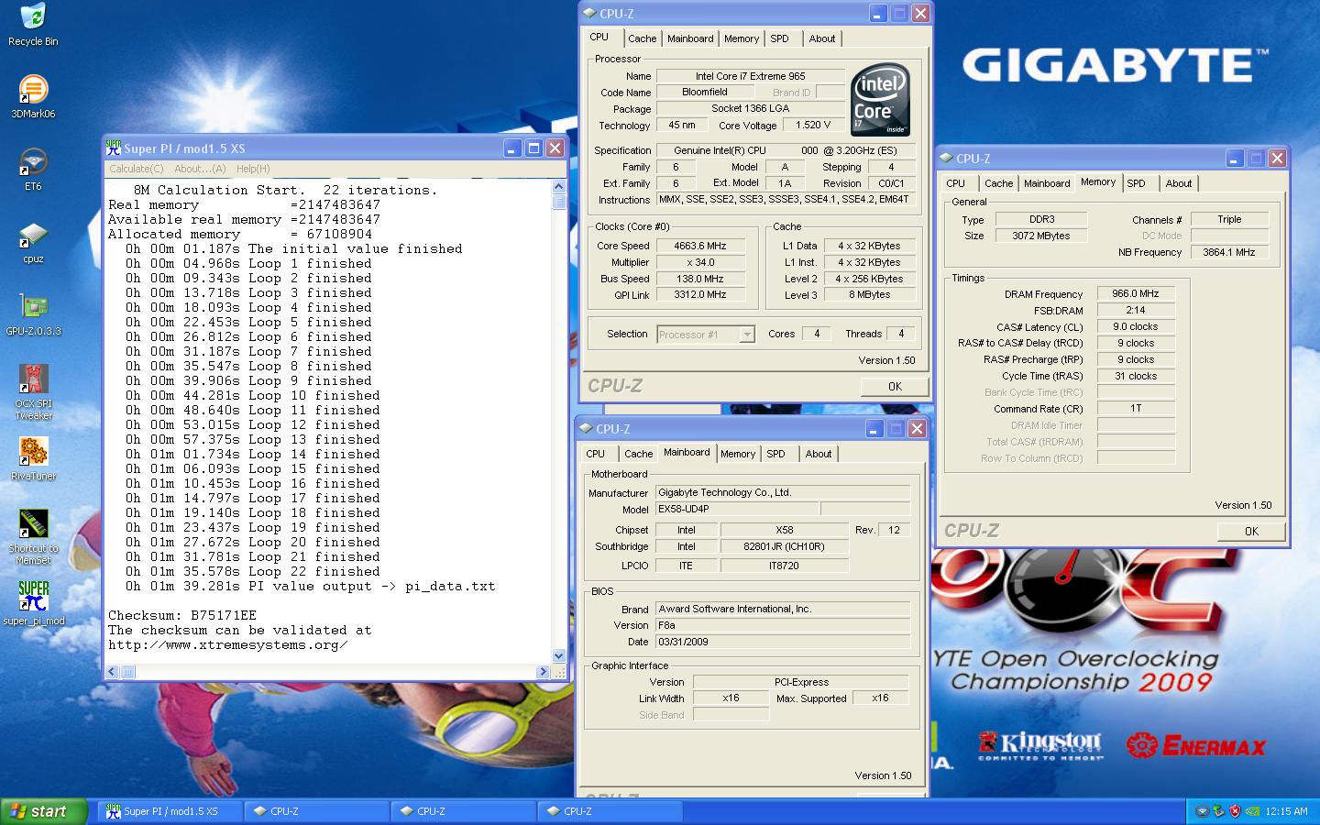Click the BIOS Version F8a field

783,625
